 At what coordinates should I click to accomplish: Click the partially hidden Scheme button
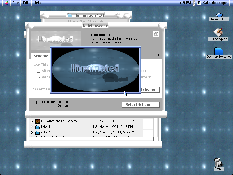[150, 90]
